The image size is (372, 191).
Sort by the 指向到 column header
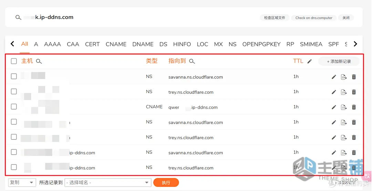click(x=177, y=61)
